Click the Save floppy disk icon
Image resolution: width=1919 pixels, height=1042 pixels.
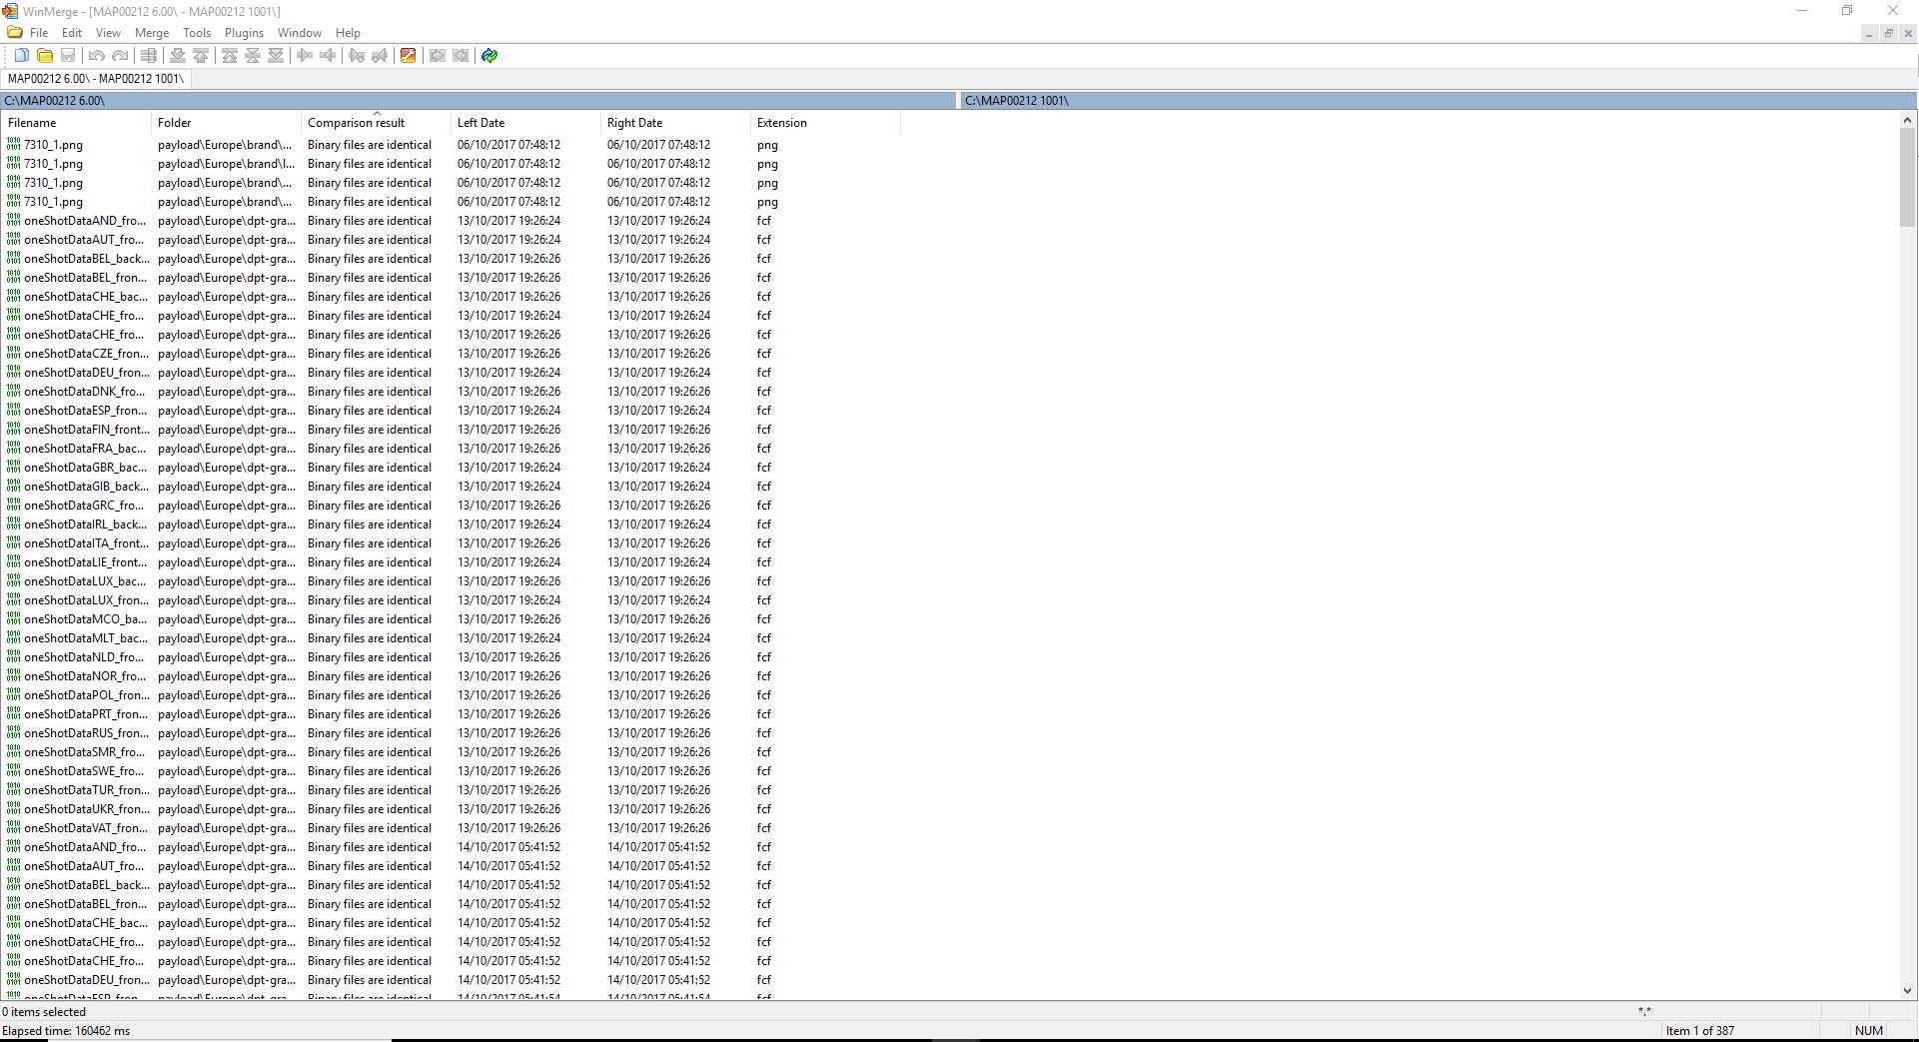pyautogui.click(x=68, y=56)
